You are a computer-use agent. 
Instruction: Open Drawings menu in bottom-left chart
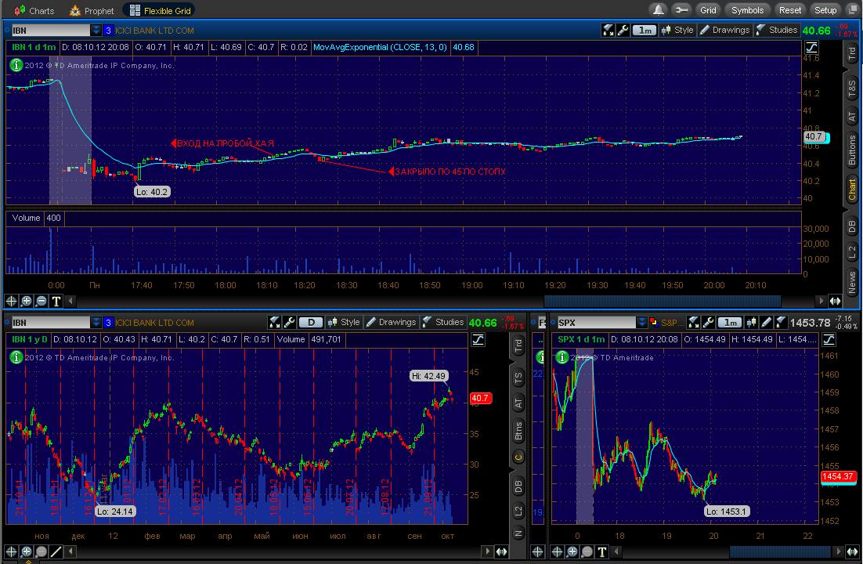click(391, 322)
